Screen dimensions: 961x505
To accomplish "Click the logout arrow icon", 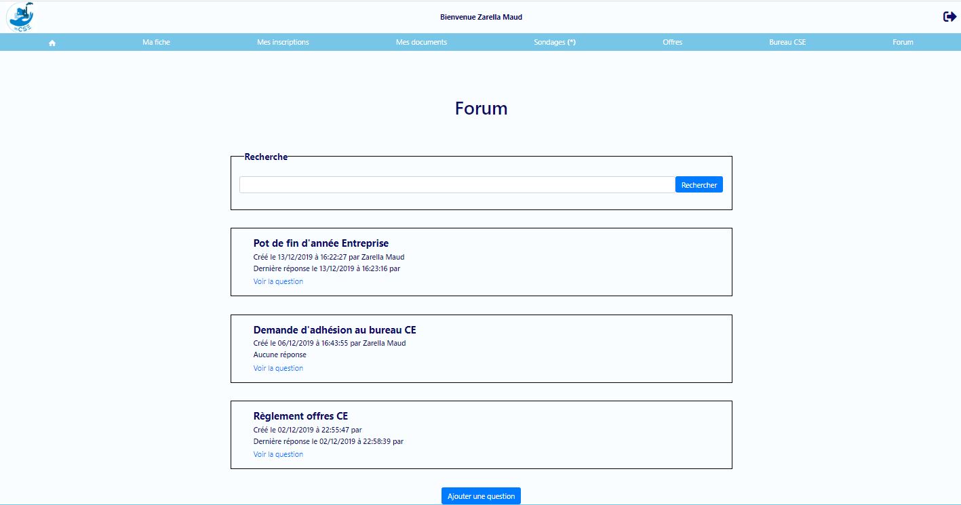I will (949, 17).
